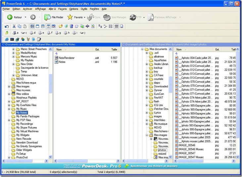Expand the Mes vidéos folder node
Viewport: 242px width, 177px height.
(9, 94)
